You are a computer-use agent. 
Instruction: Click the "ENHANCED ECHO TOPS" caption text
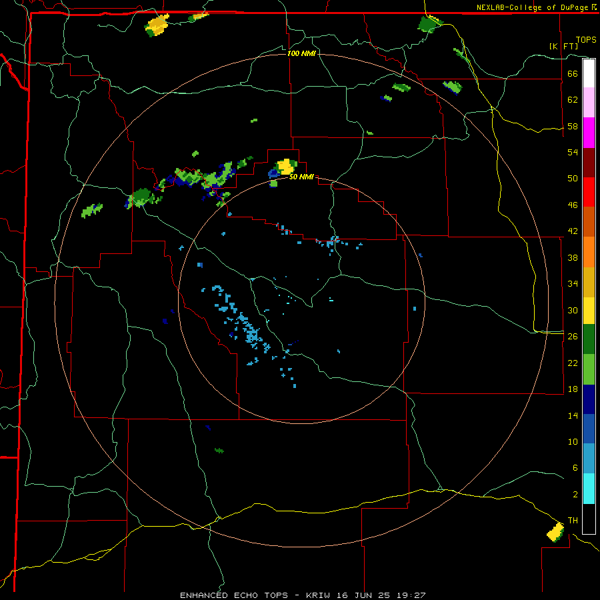[234, 595]
